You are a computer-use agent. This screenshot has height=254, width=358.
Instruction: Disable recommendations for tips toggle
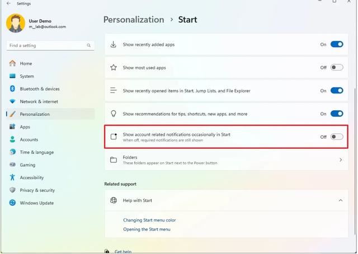click(x=337, y=114)
